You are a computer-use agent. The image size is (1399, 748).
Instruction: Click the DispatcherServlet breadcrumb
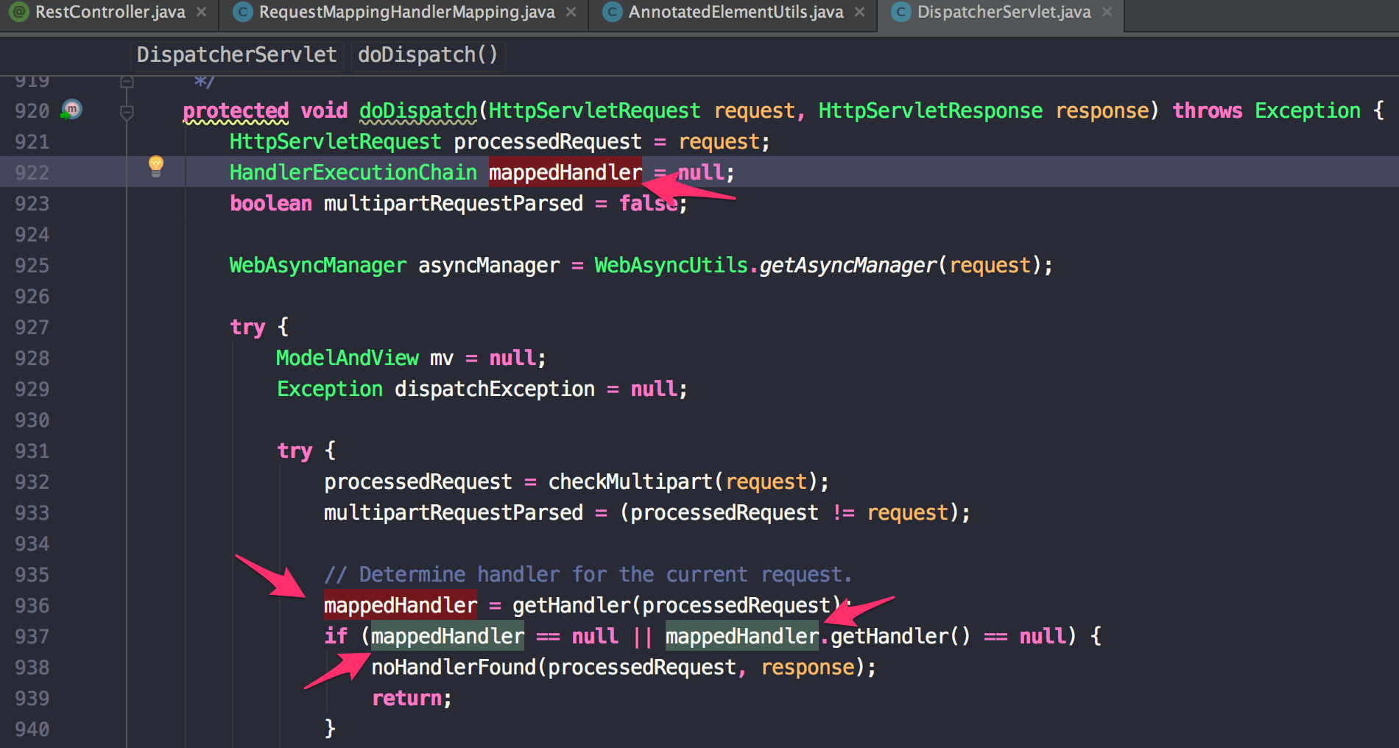(x=236, y=54)
